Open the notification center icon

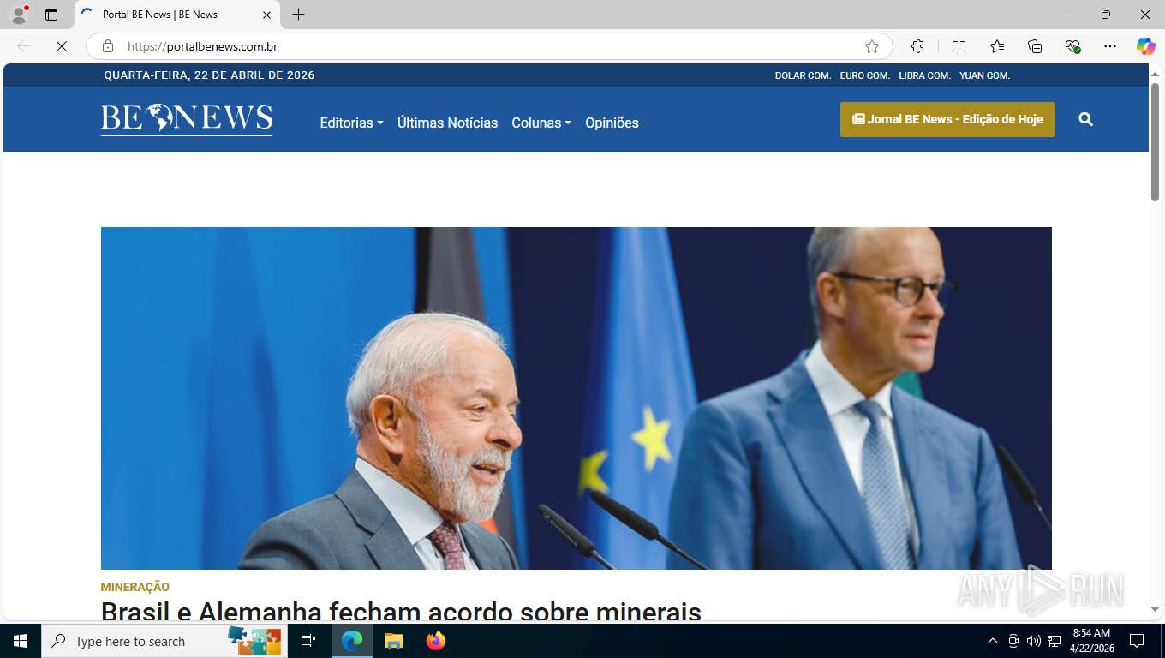click(x=1137, y=641)
